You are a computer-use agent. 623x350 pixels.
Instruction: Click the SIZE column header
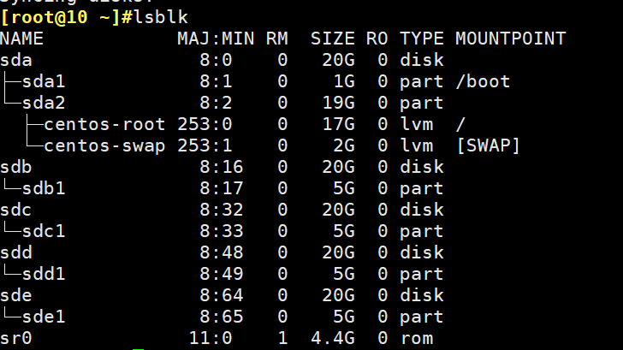pyautogui.click(x=326, y=39)
